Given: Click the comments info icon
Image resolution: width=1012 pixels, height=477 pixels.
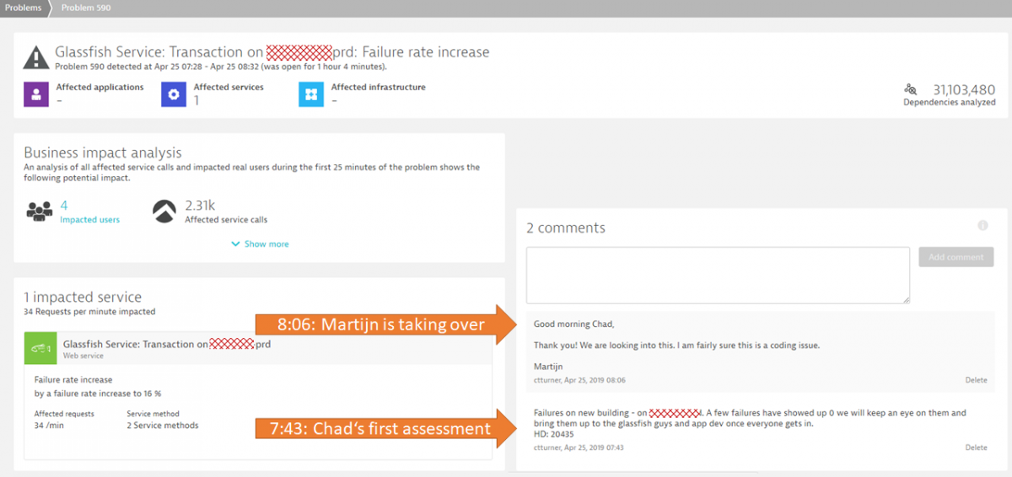Looking at the screenshot, I should (x=982, y=226).
